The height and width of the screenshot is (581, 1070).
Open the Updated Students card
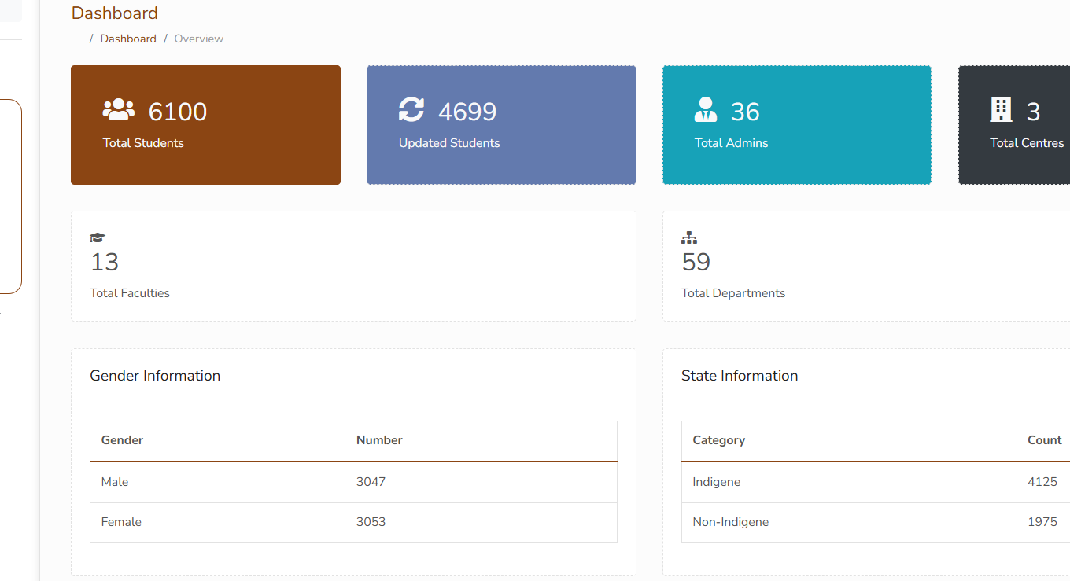pyautogui.click(x=501, y=125)
